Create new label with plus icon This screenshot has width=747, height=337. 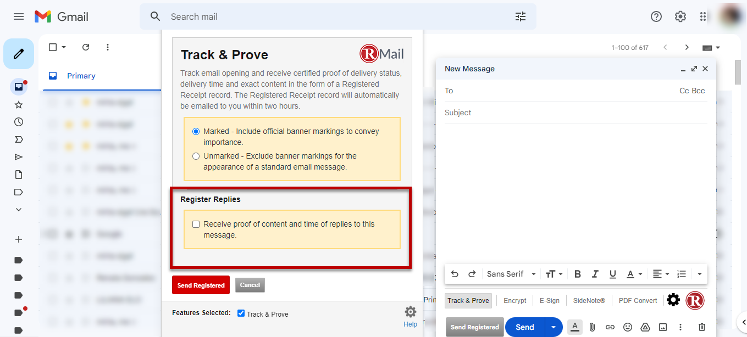point(19,239)
